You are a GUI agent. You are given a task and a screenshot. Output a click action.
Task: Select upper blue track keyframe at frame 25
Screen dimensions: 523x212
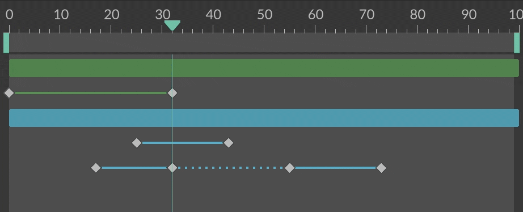tap(137, 143)
